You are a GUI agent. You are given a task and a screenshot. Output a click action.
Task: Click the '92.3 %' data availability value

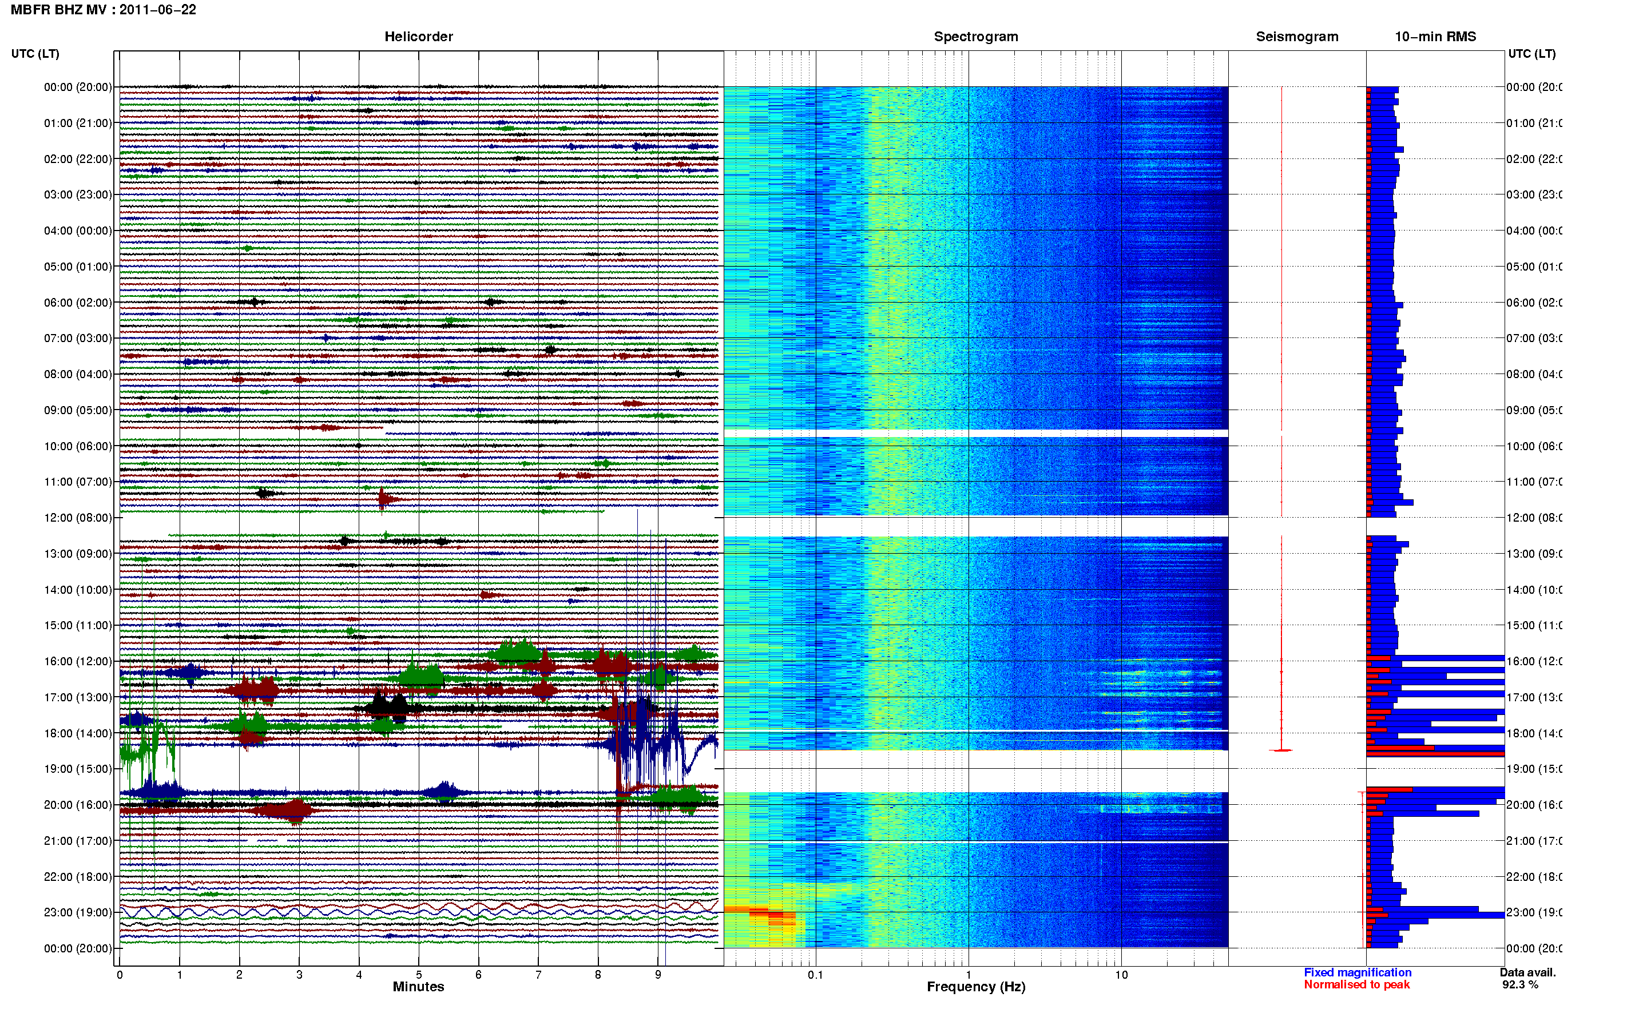click(1520, 985)
